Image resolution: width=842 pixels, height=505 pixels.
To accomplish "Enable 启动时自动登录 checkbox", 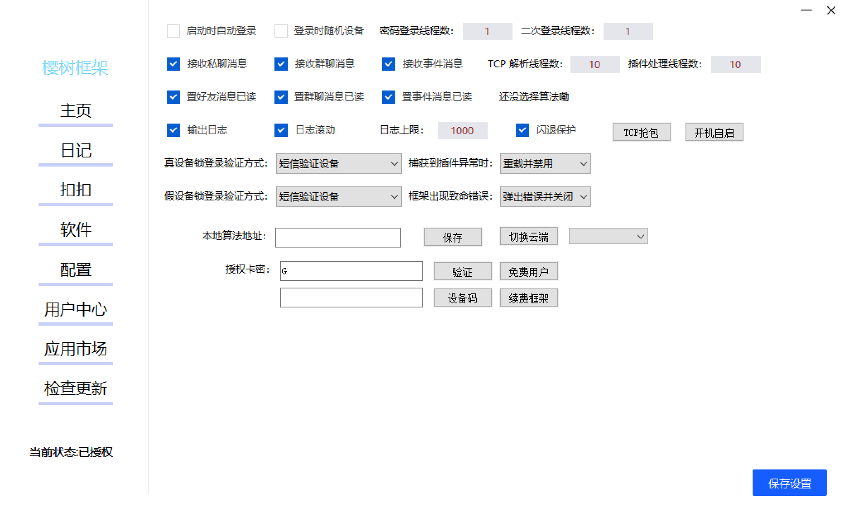I will coord(174,31).
